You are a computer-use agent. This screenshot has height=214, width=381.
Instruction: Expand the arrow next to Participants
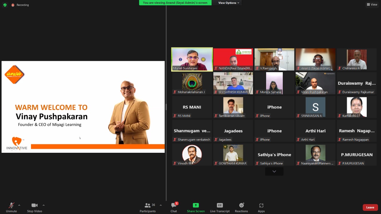(x=161, y=205)
